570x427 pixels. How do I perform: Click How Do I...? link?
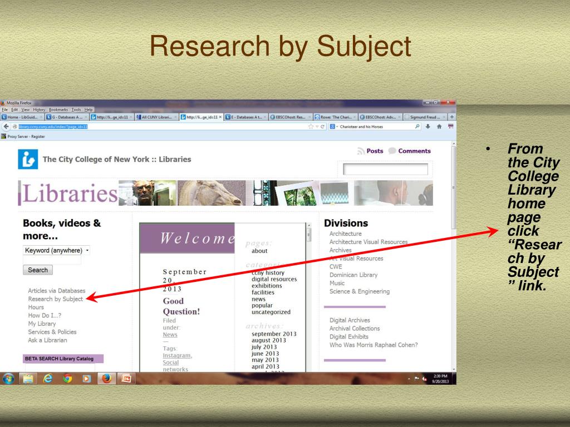pyautogui.click(x=45, y=315)
